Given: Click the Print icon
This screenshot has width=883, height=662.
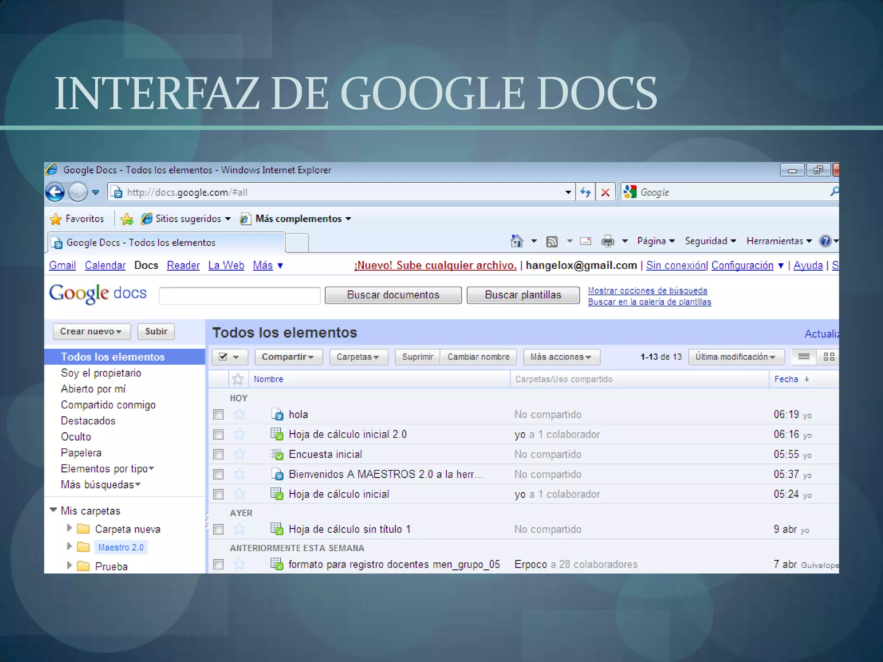Looking at the screenshot, I should [x=607, y=241].
